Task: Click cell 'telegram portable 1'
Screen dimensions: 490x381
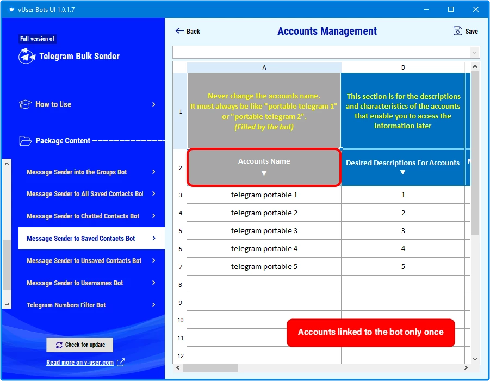Action: 264,195
